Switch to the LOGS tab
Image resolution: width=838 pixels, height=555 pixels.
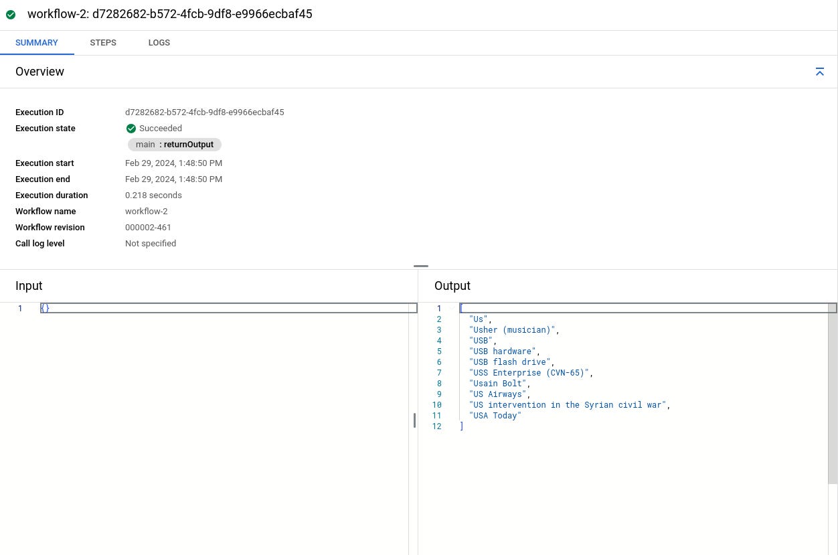[159, 43]
